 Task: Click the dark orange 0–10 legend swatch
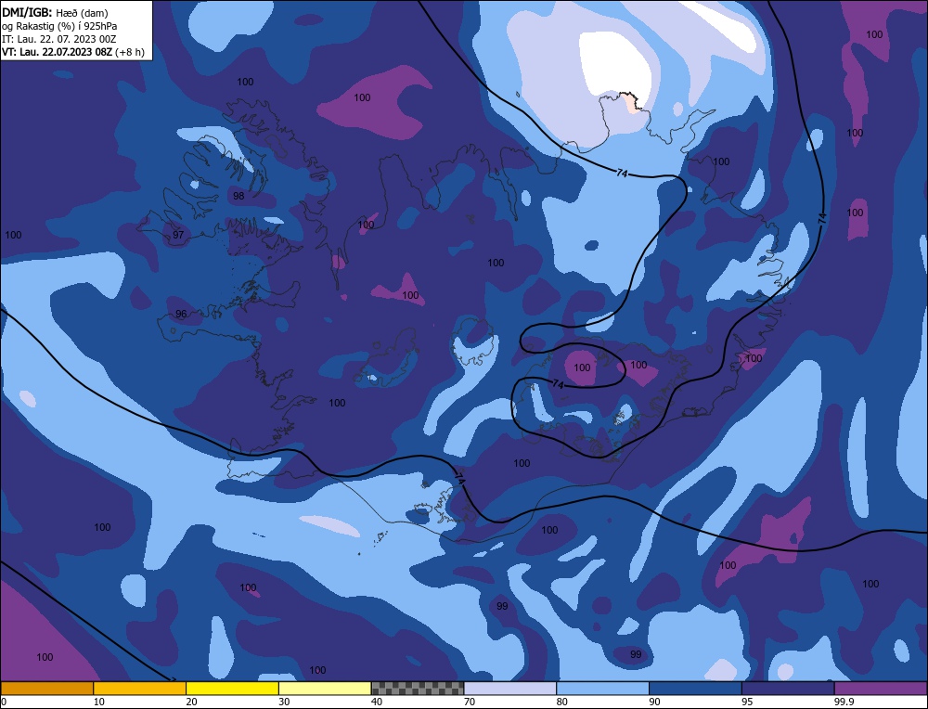coord(46,688)
